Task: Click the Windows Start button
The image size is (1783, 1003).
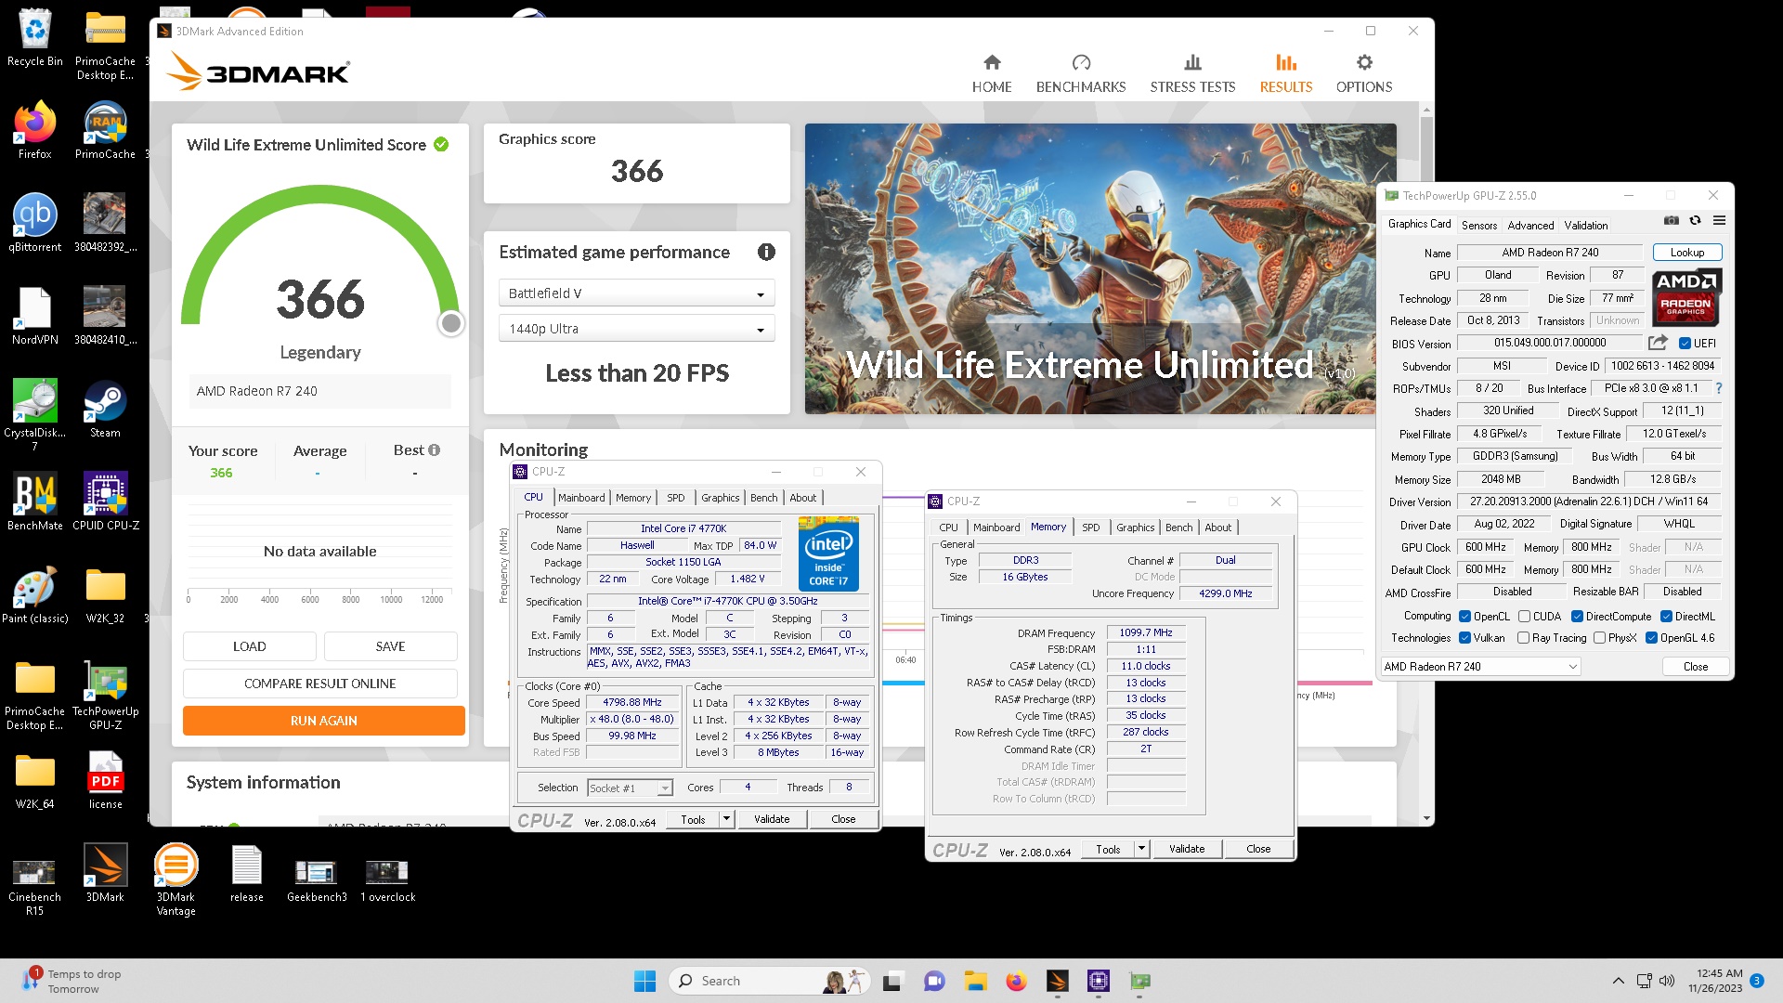Action: [x=644, y=981]
